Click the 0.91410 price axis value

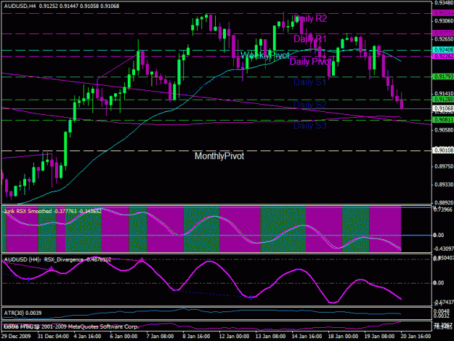point(444,94)
